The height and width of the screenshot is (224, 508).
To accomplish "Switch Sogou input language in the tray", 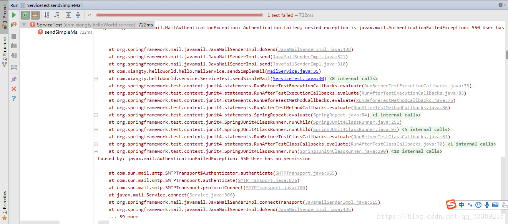I will (x=462, y=204).
